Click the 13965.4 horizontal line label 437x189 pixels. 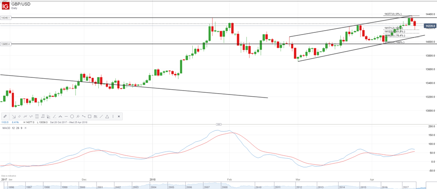coord(5,44)
